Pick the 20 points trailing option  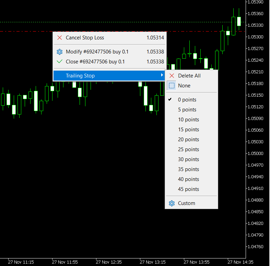point(188,140)
